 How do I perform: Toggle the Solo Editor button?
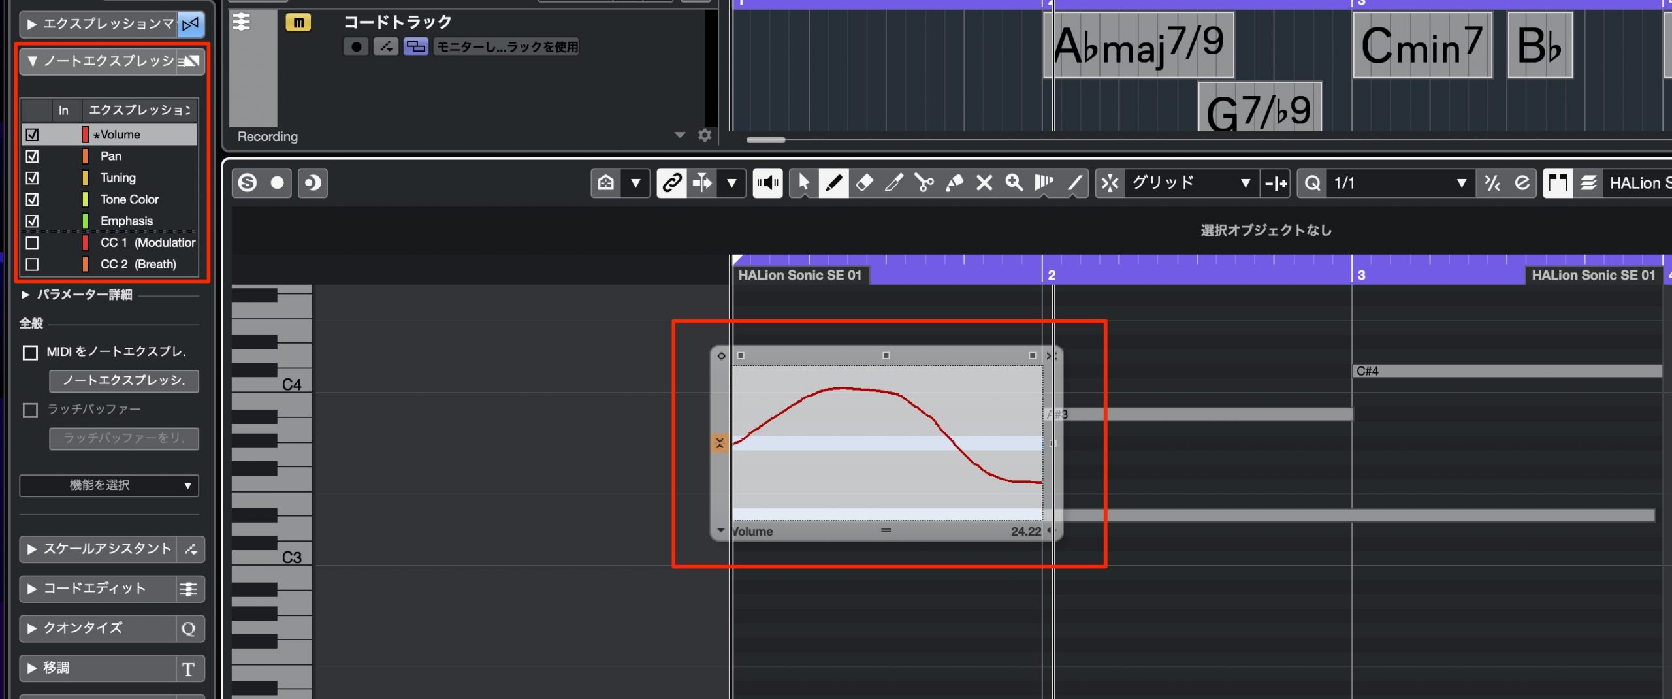[248, 183]
